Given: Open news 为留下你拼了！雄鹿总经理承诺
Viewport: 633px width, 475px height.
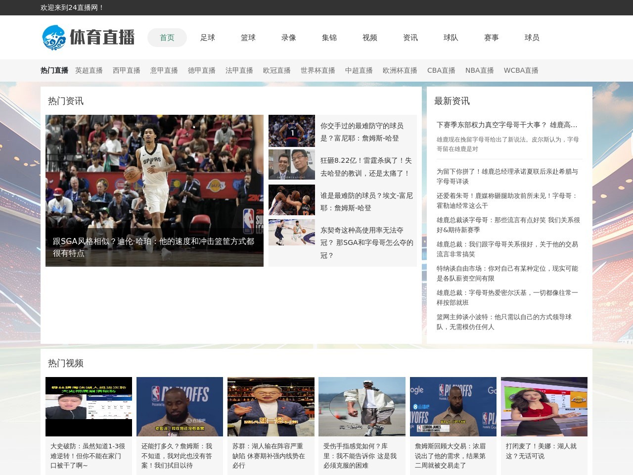Looking at the screenshot, I should (507, 176).
